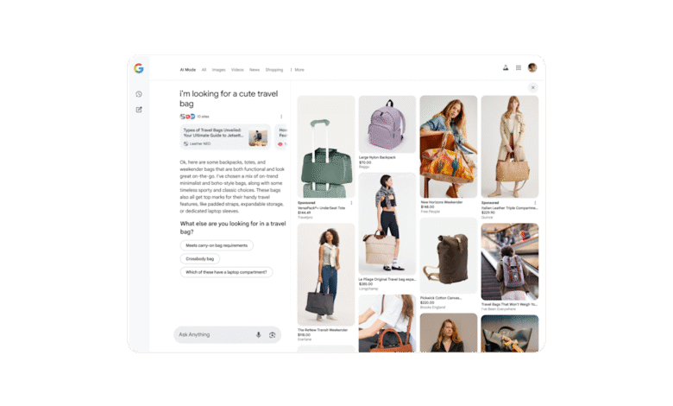Open the Le Pliage Original Travel bag image
The height and width of the screenshot is (406, 673).
387,224
